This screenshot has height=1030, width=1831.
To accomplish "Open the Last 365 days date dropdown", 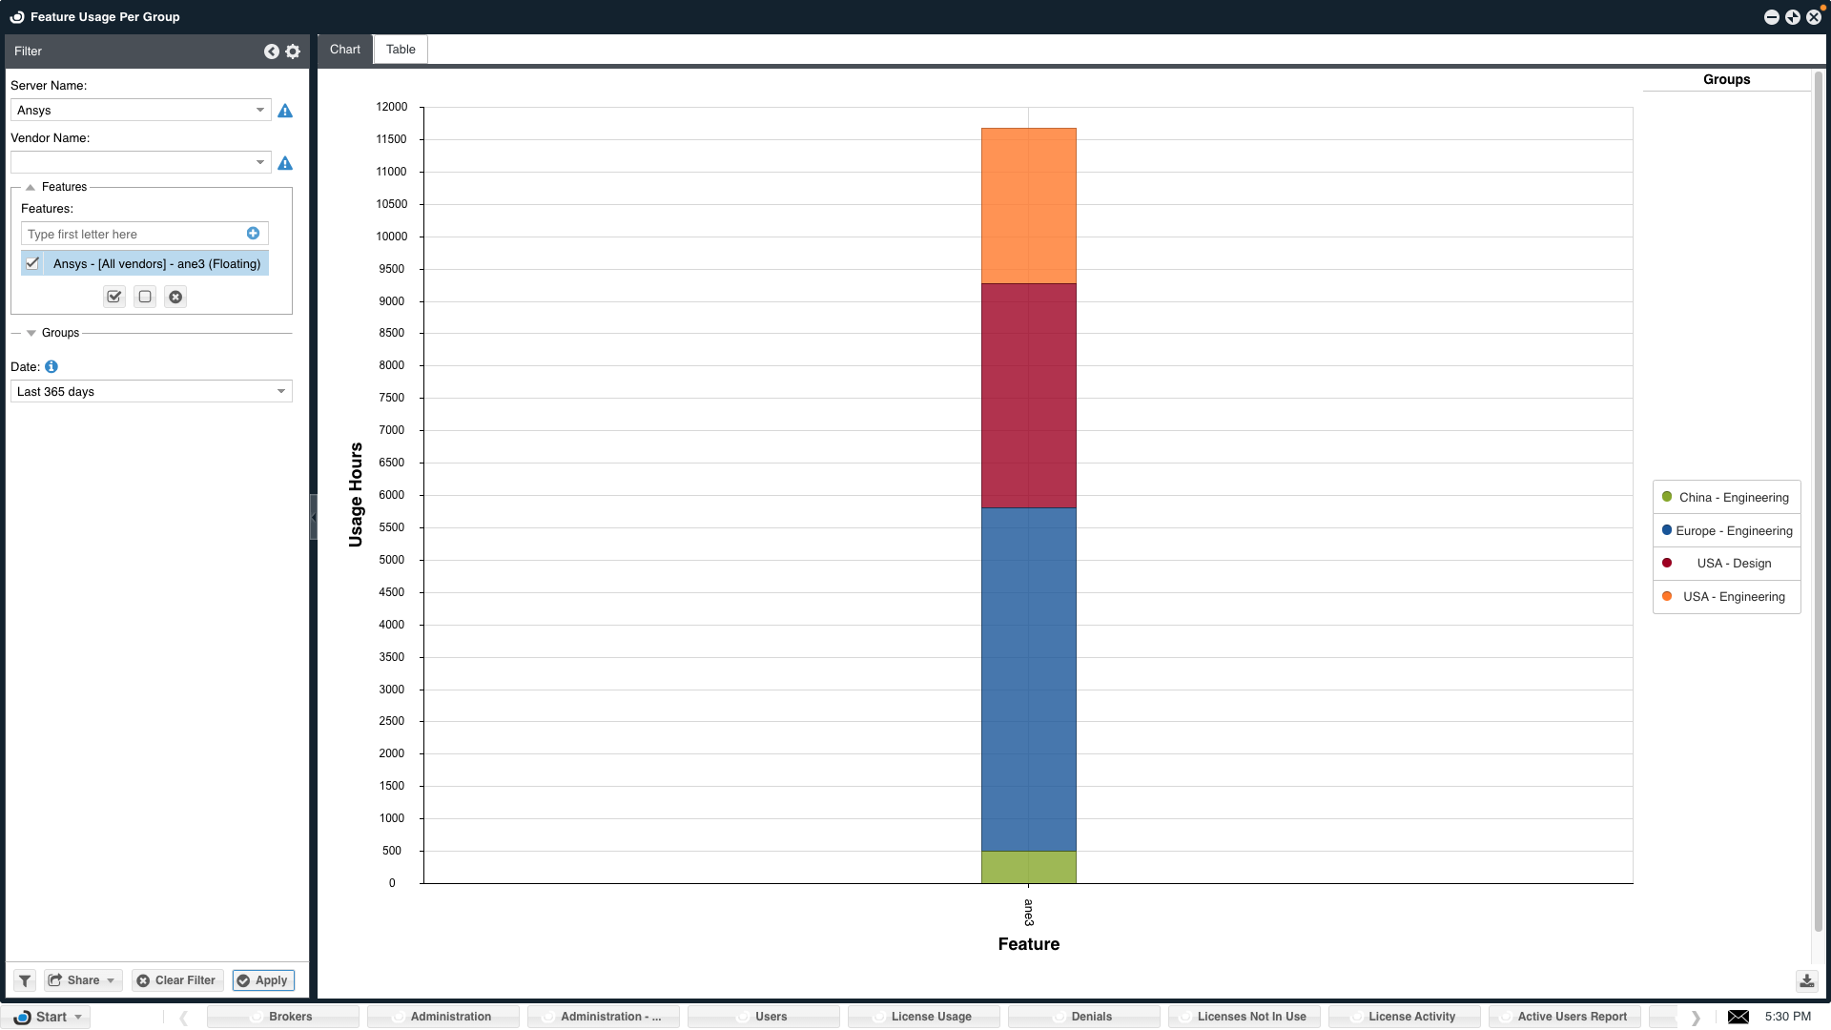I will pos(280,391).
